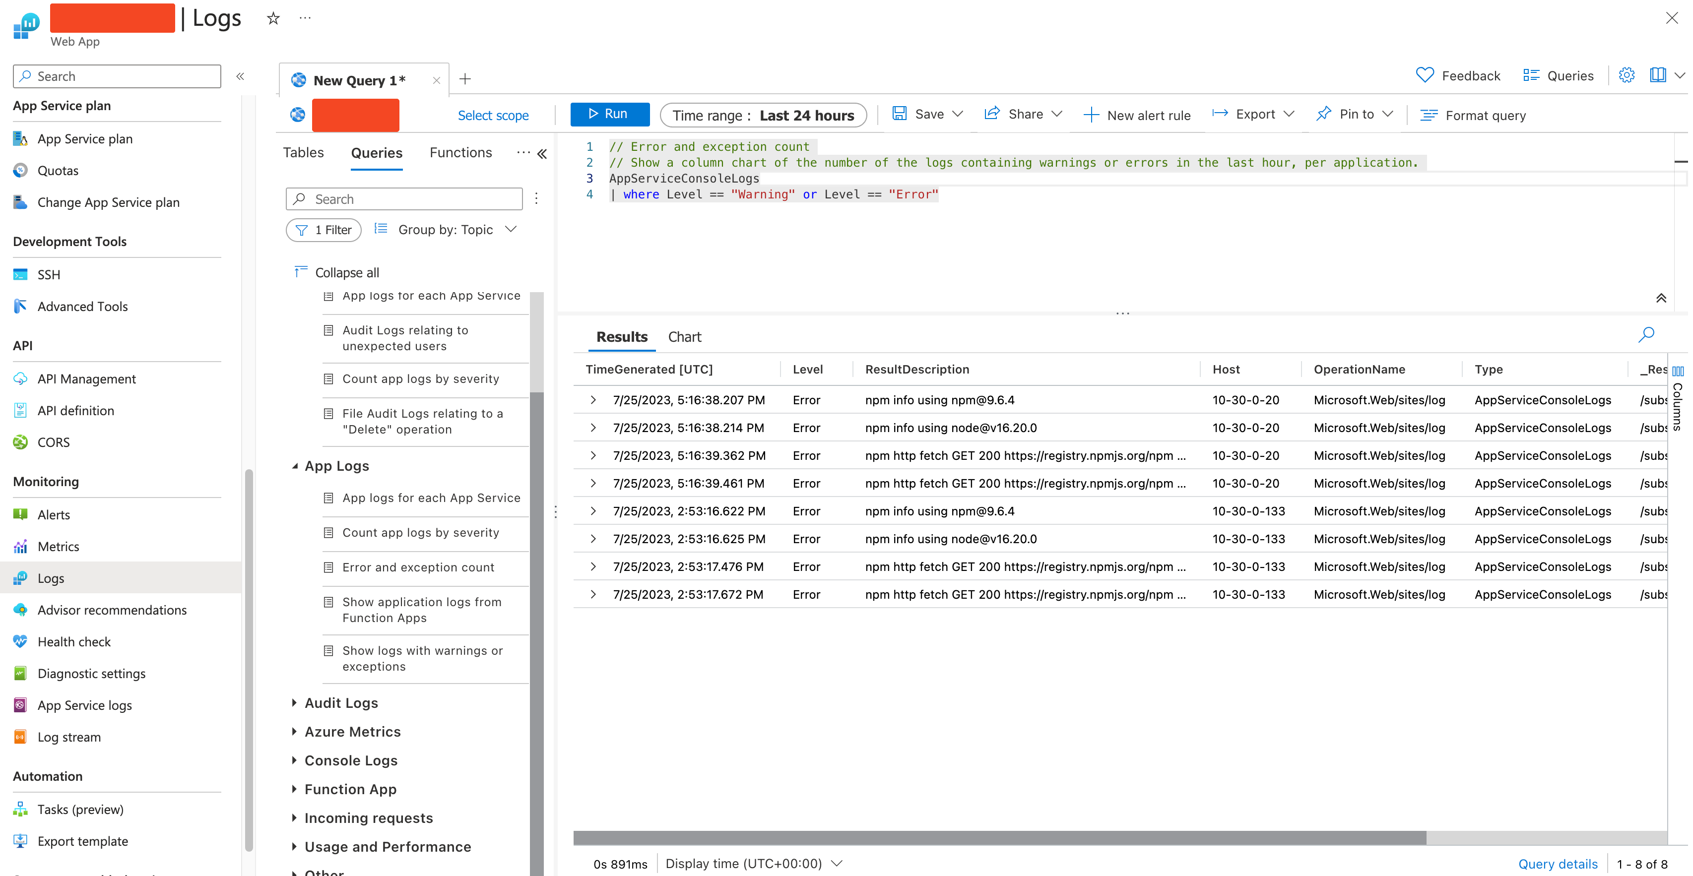Viewport: 1693px width, 876px height.
Task: Run the query
Action: click(609, 114)
